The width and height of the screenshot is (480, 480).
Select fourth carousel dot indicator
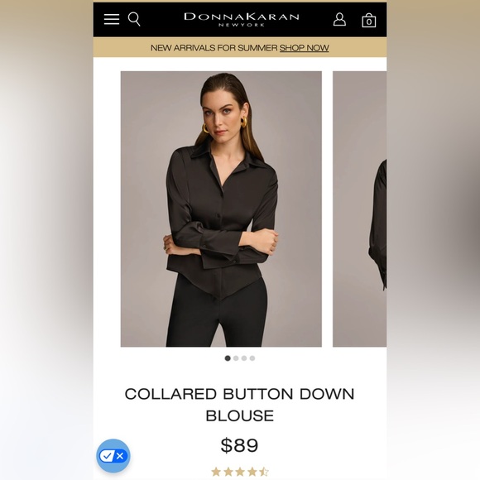click(x=252, y=358)
